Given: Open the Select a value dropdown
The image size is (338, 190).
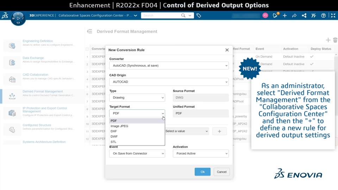Looking at the screenshot, I should pos(187,131).
